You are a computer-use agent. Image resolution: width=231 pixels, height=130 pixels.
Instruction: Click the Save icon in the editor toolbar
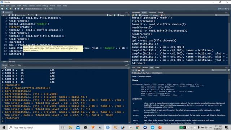(x=13, y=15)
